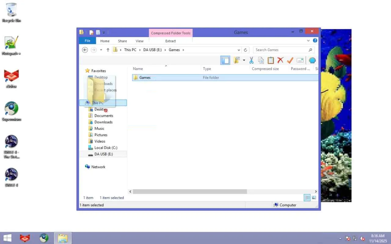Delete using the red X toolbar icon
Screen dimensions: 391x244
(280, 60)
